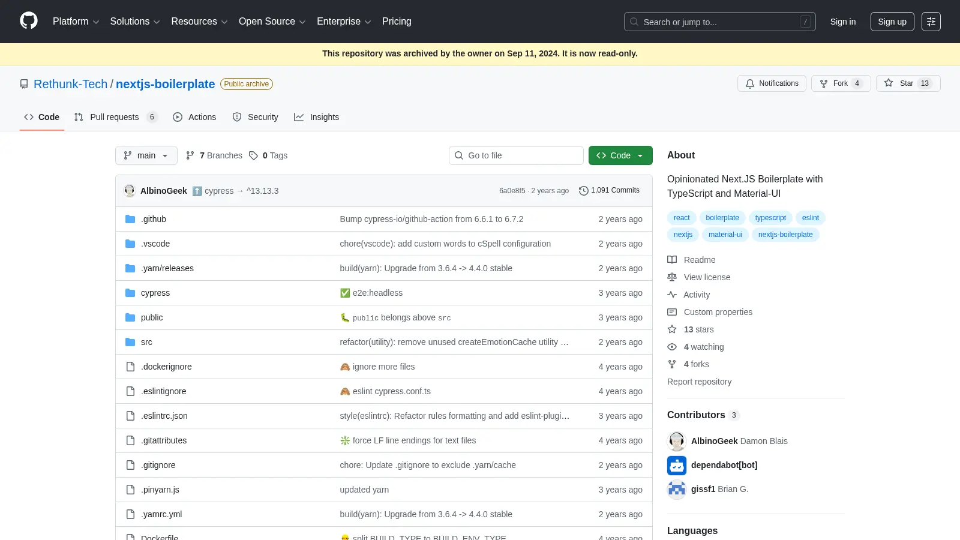This screenshot has width=960, height=540.
Task: Click the forks icon in About
Action: (x=672, y=364)
